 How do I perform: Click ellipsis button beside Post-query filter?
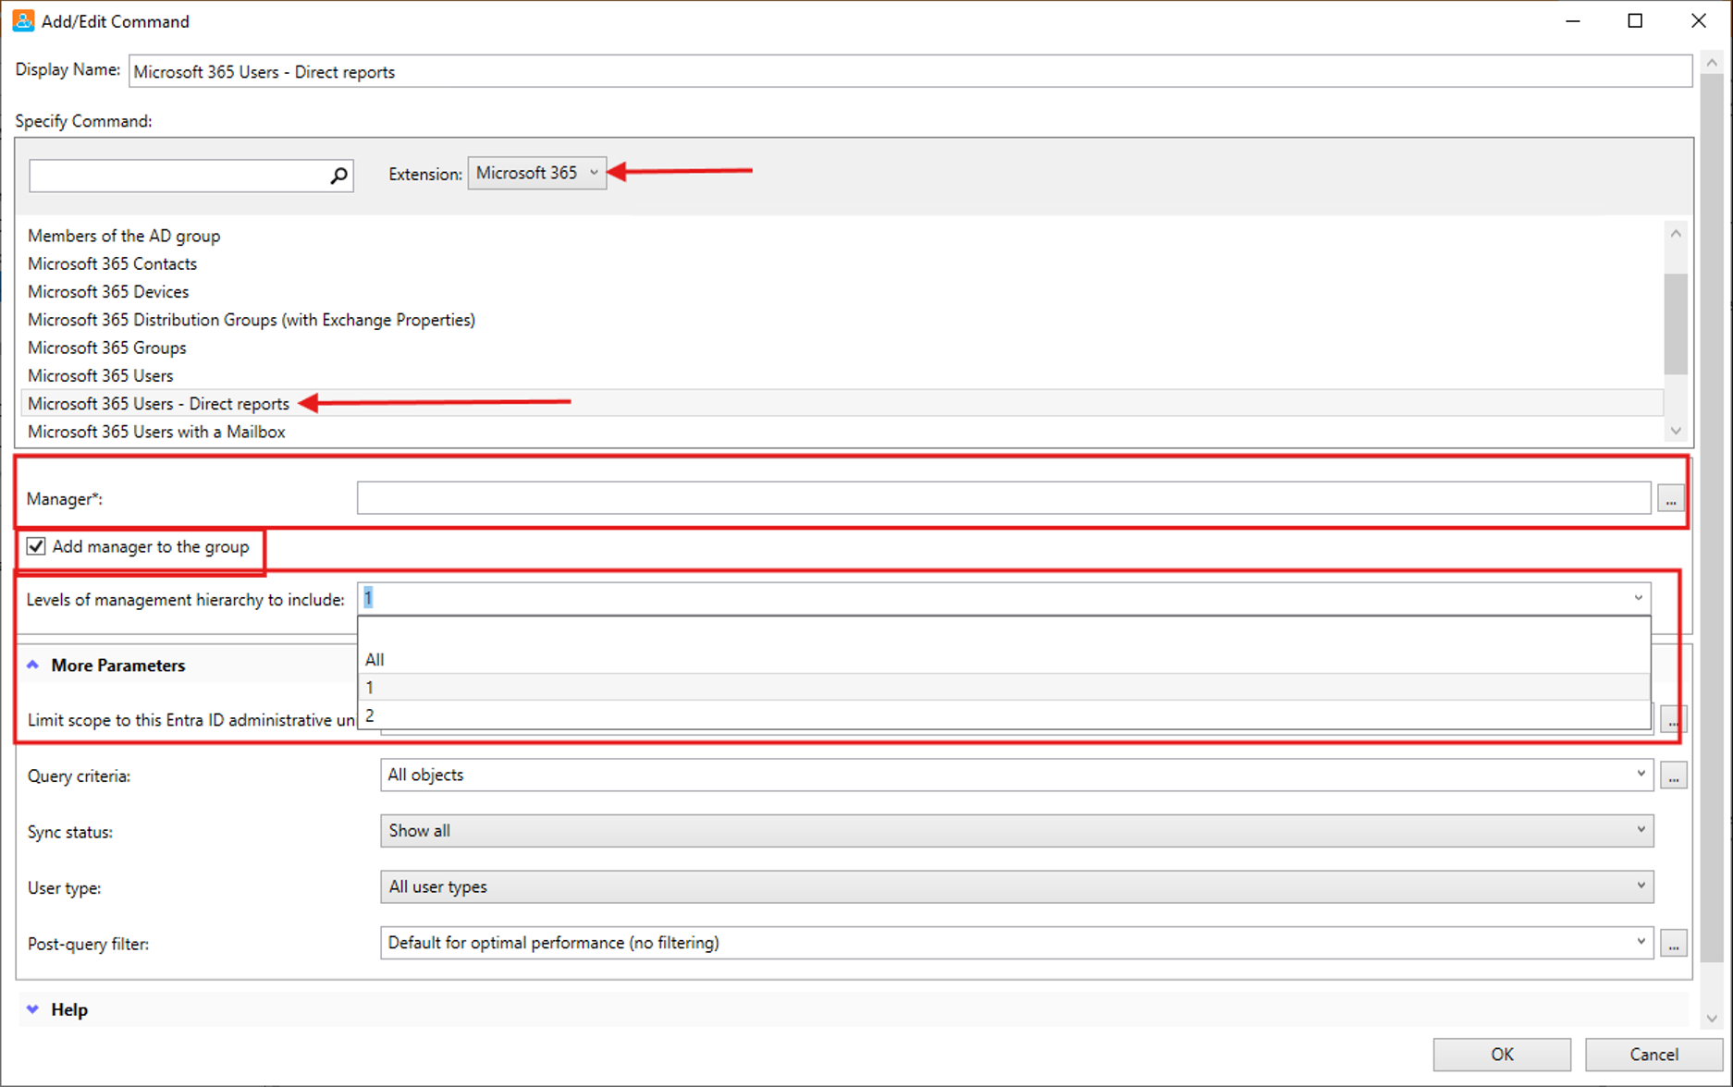click(x=1673, y=944)
